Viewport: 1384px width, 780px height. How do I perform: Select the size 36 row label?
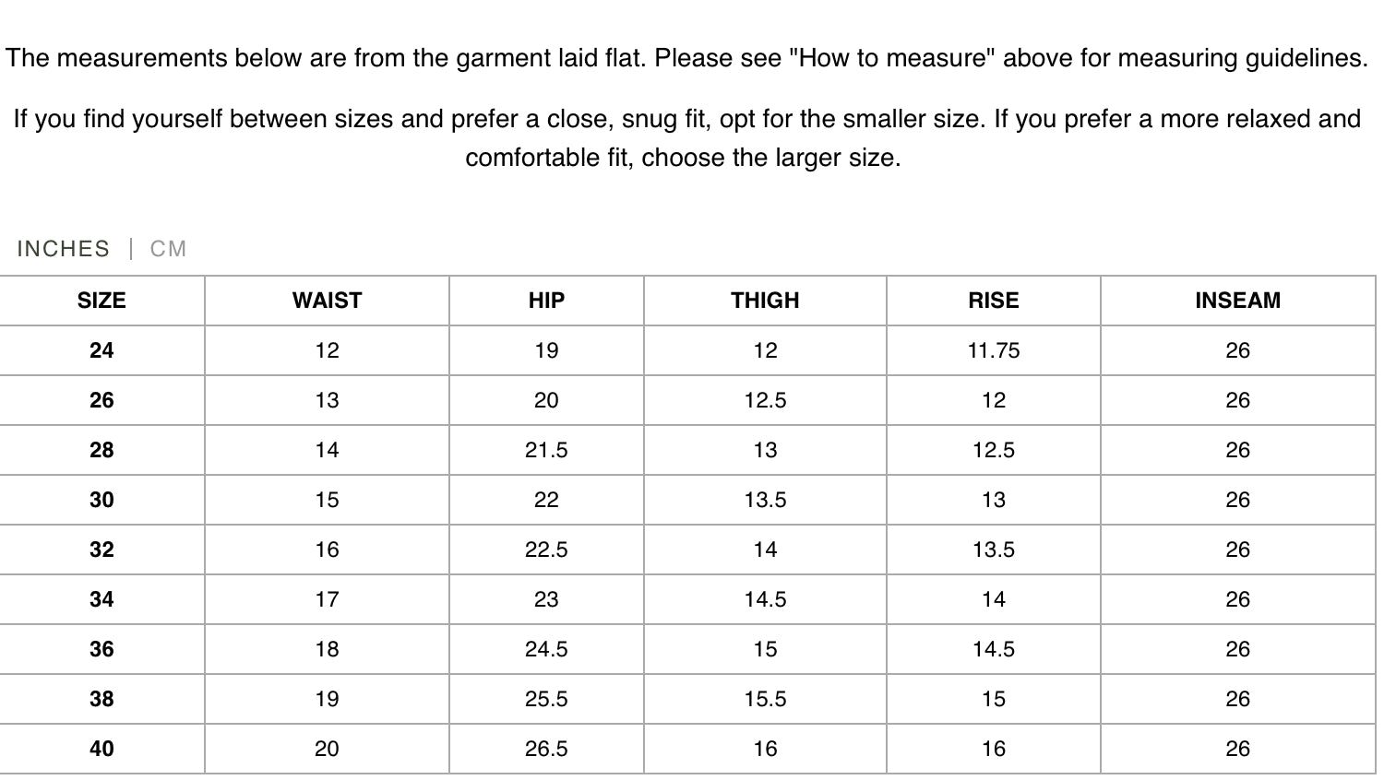click(x=101, y=649)
